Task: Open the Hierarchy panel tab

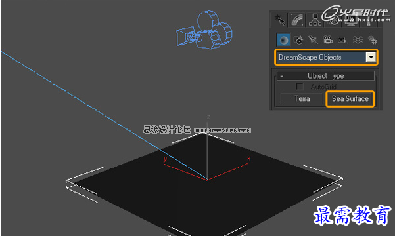Action: tap(315, 20)
